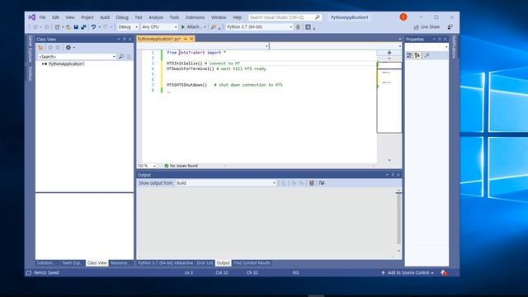Click Class View search magnifier icon
The width and height of the screenshot is (528, 297).
click(x=121, y=57)
